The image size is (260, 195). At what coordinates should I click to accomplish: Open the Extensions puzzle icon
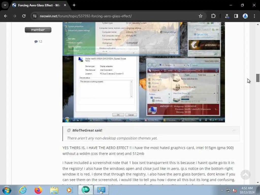[213, 16]
